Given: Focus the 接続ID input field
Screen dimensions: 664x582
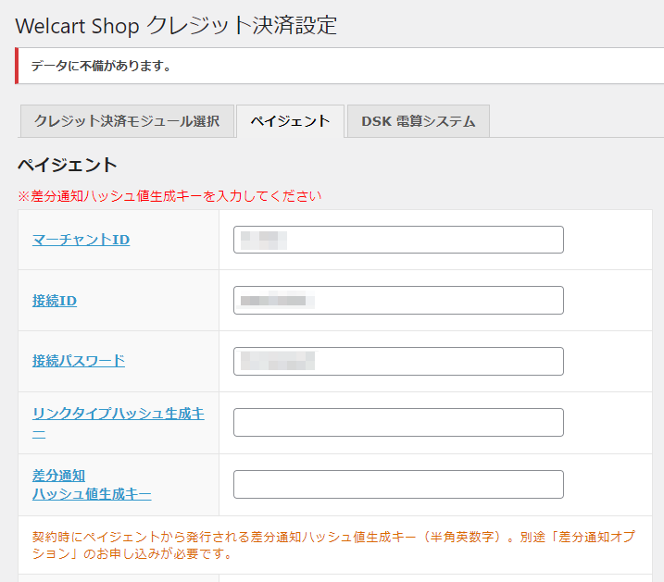Looking at the screenshot, I should click(398, 301).
